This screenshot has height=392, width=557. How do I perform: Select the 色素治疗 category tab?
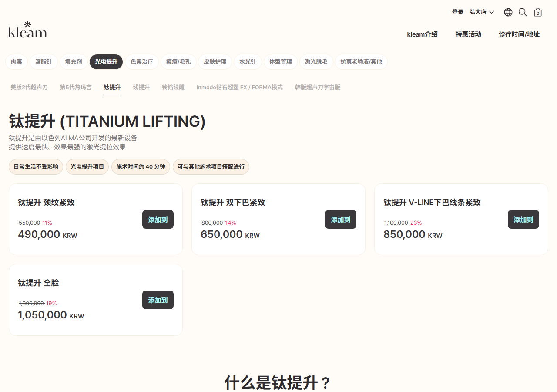pyautogui.click(x=142, y=62)
